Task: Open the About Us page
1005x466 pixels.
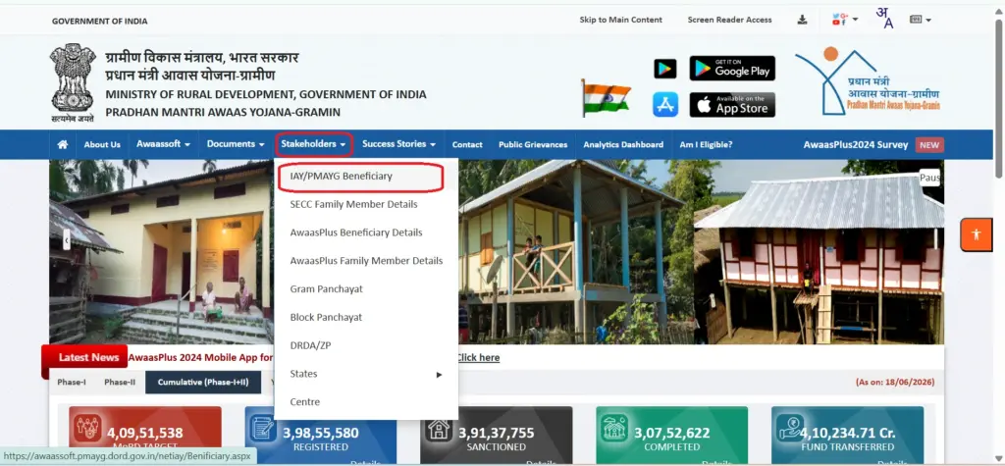Action: pyautogui.click(x=102, y=145)
